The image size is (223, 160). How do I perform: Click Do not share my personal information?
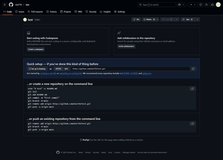pos(152,152)
